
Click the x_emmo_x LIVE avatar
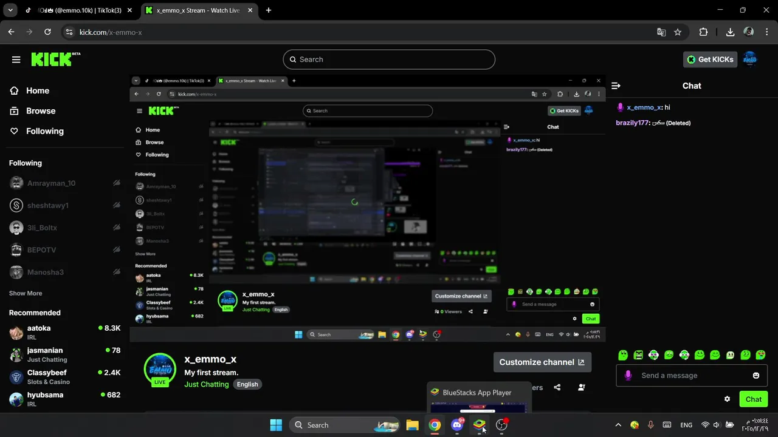tap(160, 369)
